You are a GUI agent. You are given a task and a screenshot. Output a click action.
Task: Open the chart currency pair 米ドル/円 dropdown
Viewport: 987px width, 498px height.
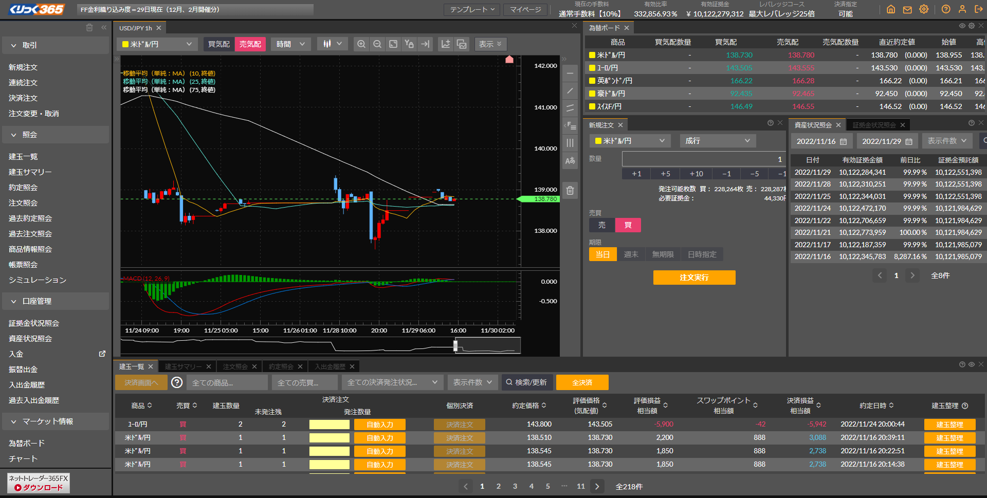click(157, 44)
